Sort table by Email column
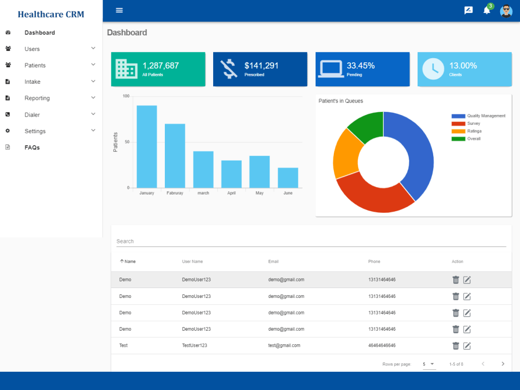Screen dimensions: 520x390 coord(274,262)
